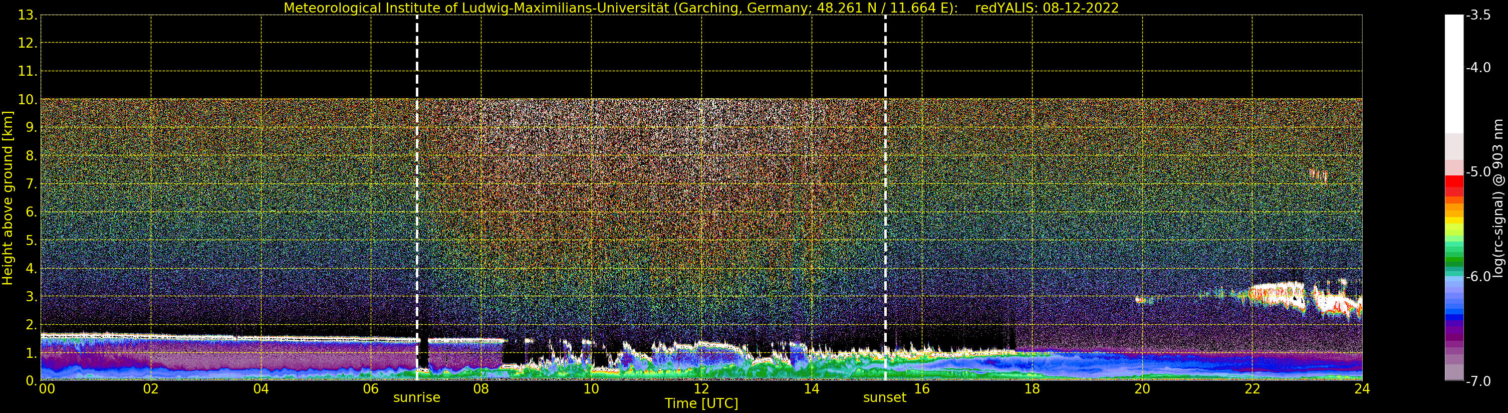1508x413 pixels.
Task: Click the '-3.5' colorbar tick label
Action: 1478,15
